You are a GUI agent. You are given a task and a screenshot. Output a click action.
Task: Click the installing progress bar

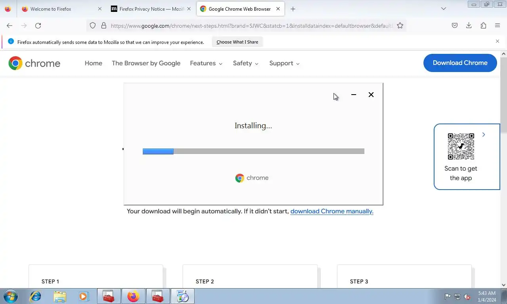(x=253, y=151)
